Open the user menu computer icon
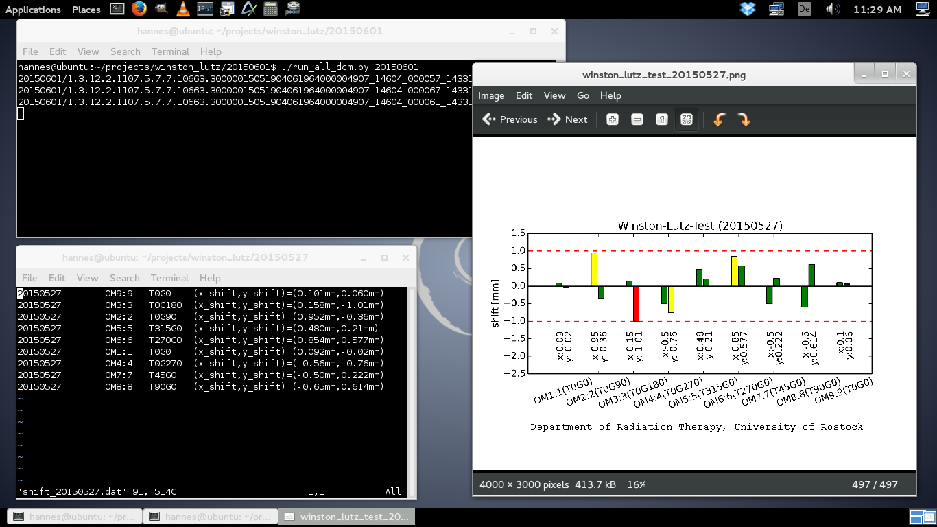The height and width of the screenshot is (527, 937). point(923,9)
